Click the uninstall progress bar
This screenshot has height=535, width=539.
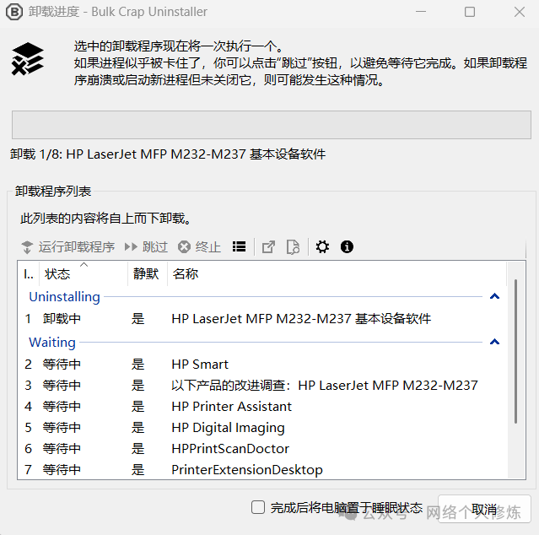(x=272, y=124)
